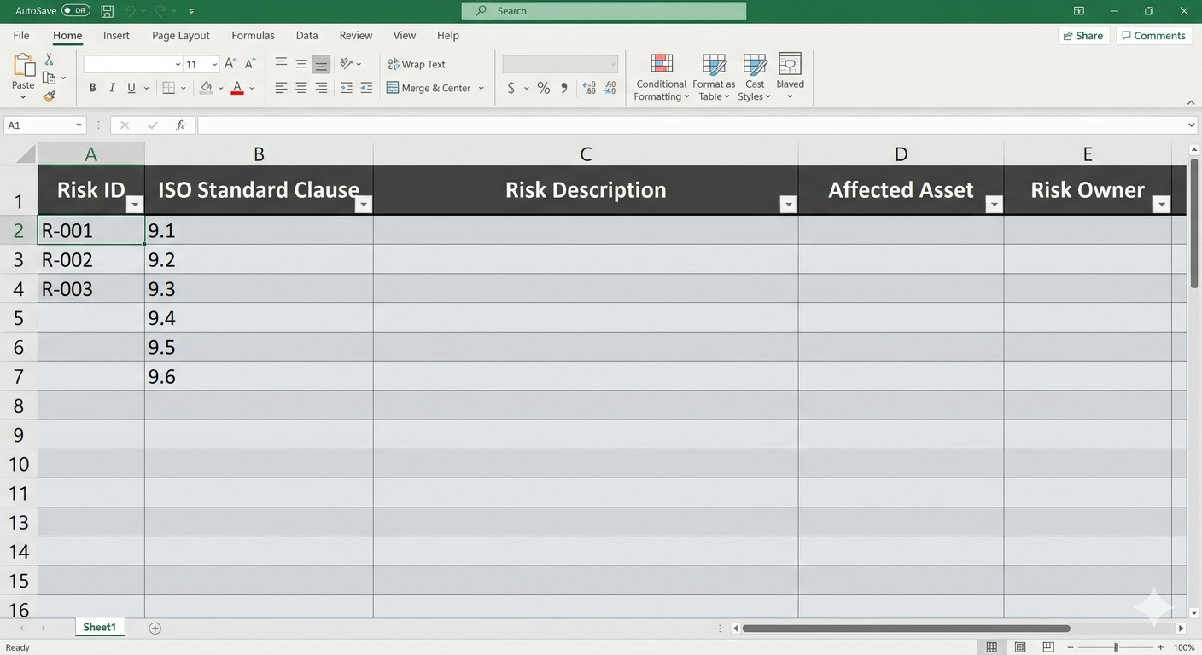Select the Sheet1 tab

pos(99,627)
